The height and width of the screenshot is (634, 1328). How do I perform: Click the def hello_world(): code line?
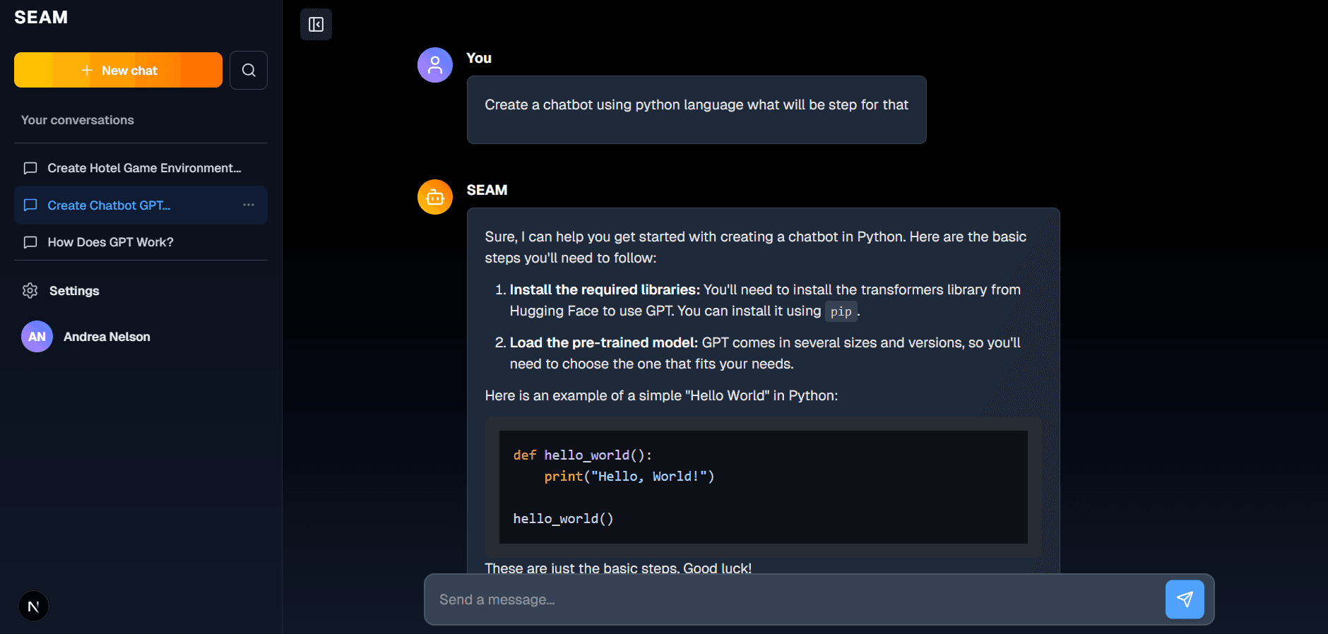[583, 455]
